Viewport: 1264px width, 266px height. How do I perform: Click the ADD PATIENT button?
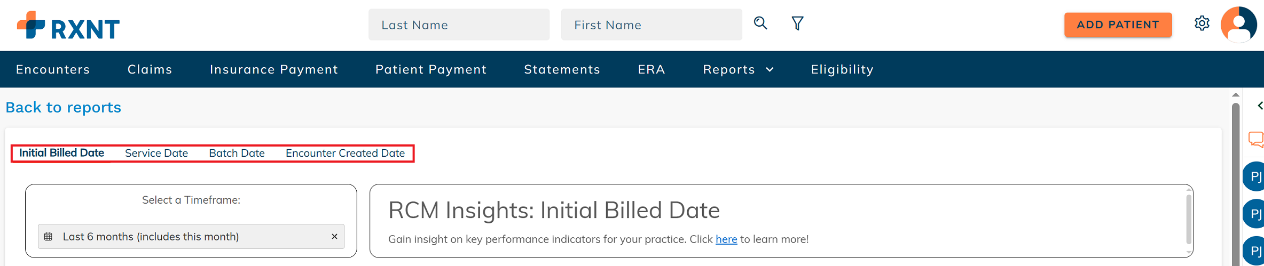tap(1118, 25)
